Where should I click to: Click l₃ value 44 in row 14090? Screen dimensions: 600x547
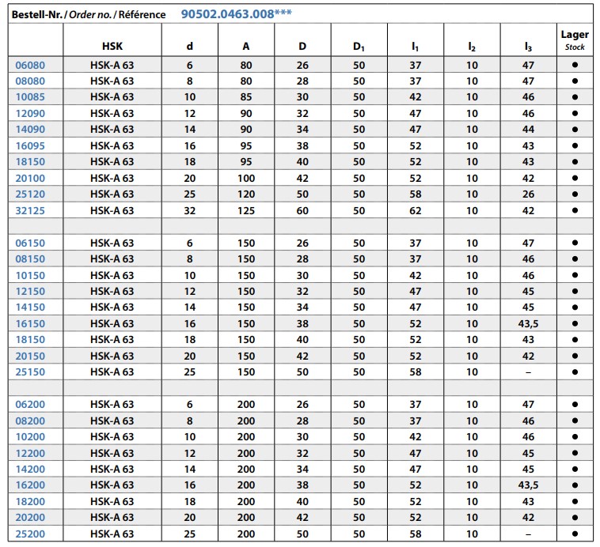click(x=528, y=129)
